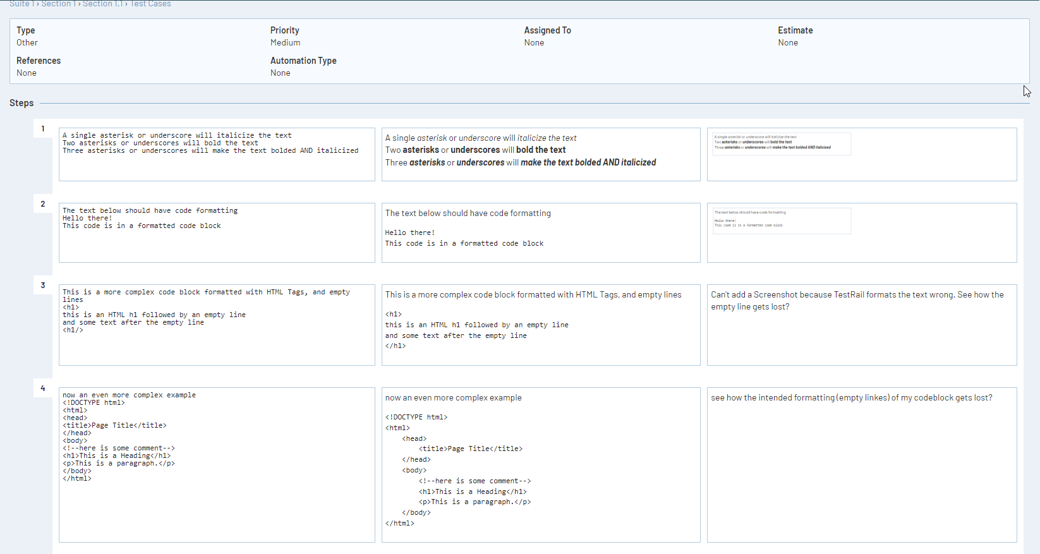Click step 1's monospace raw text box

click(217, 155)
